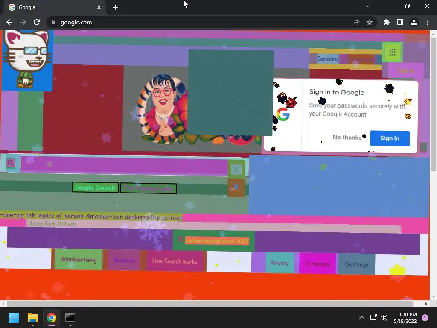Click the horizontal page scrollbar

pyautogui.click(x=210, y=304)
